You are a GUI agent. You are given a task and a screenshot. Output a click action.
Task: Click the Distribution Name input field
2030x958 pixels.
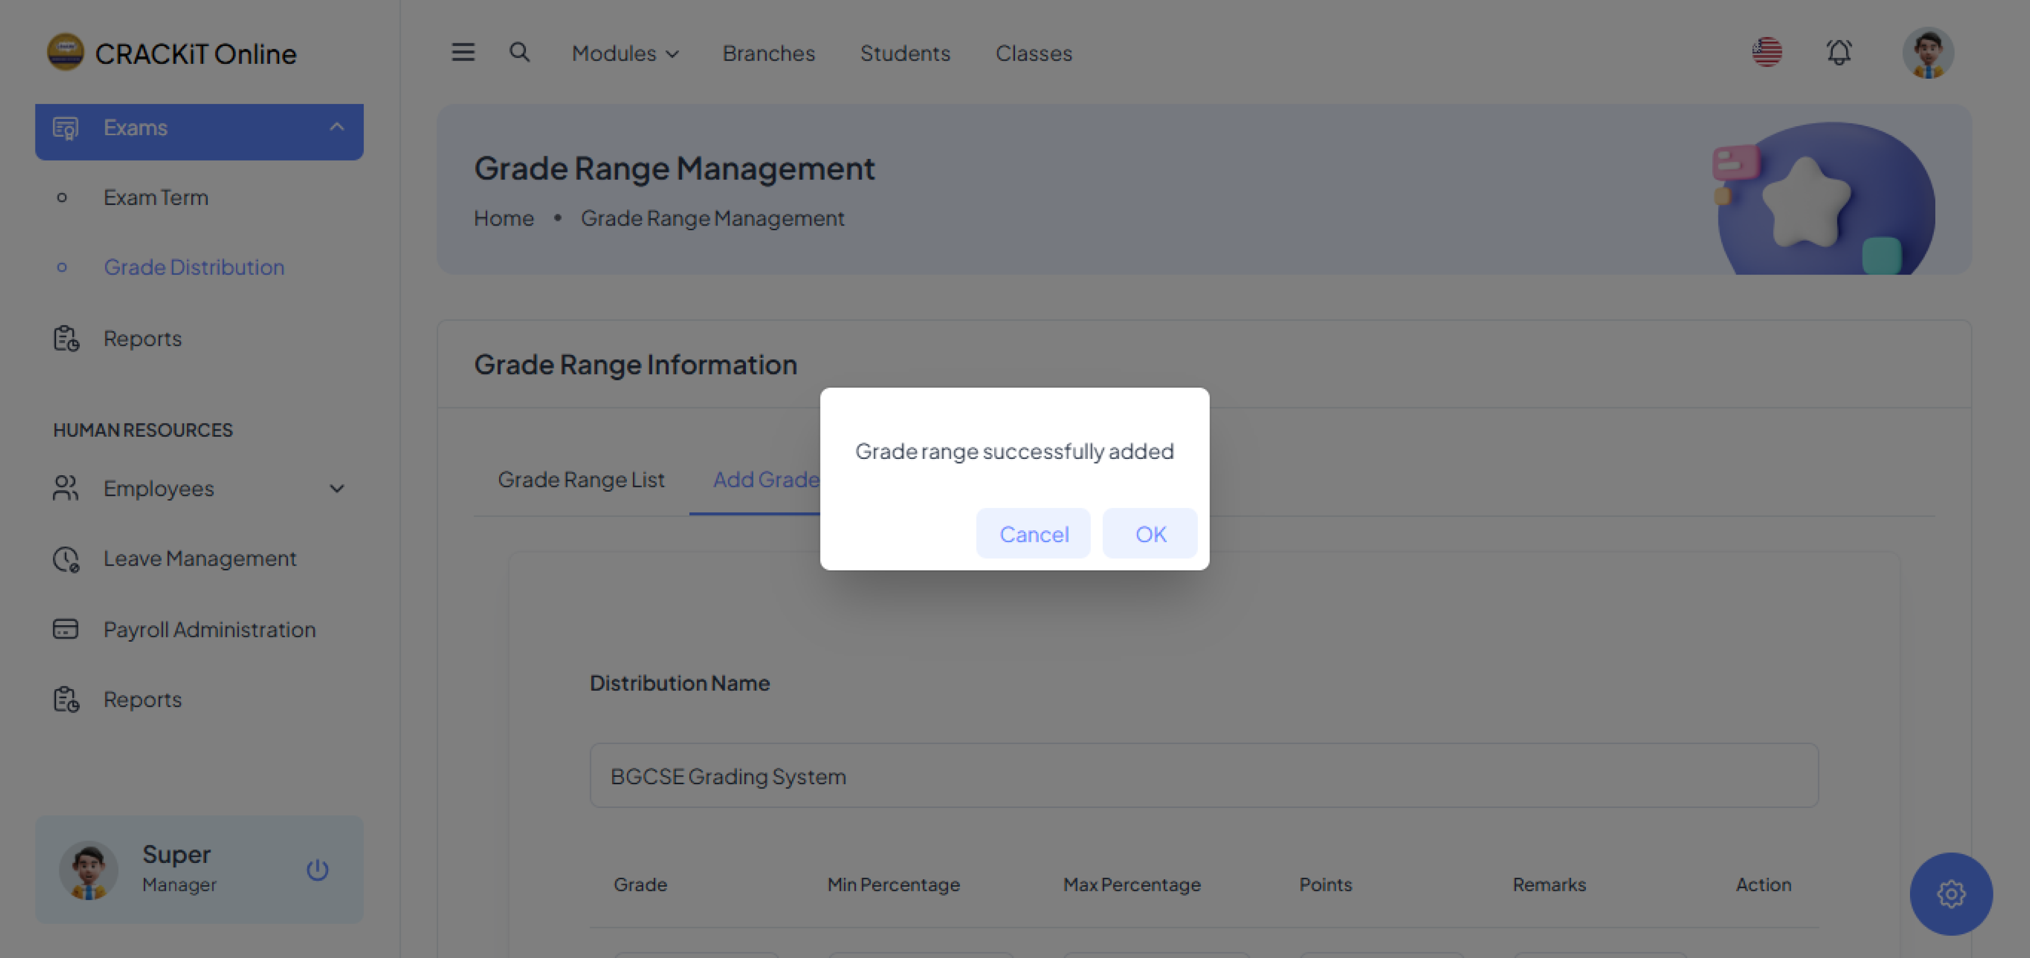click(x=1203, y=776)
